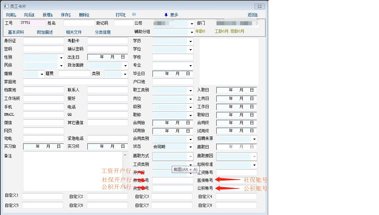
Task: Switch to the 附加描述 tab
Action: [45, 32]
